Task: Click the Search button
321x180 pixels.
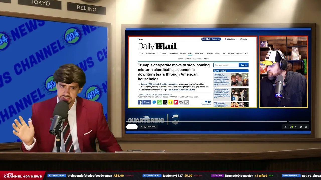Action: click(244, 65)
